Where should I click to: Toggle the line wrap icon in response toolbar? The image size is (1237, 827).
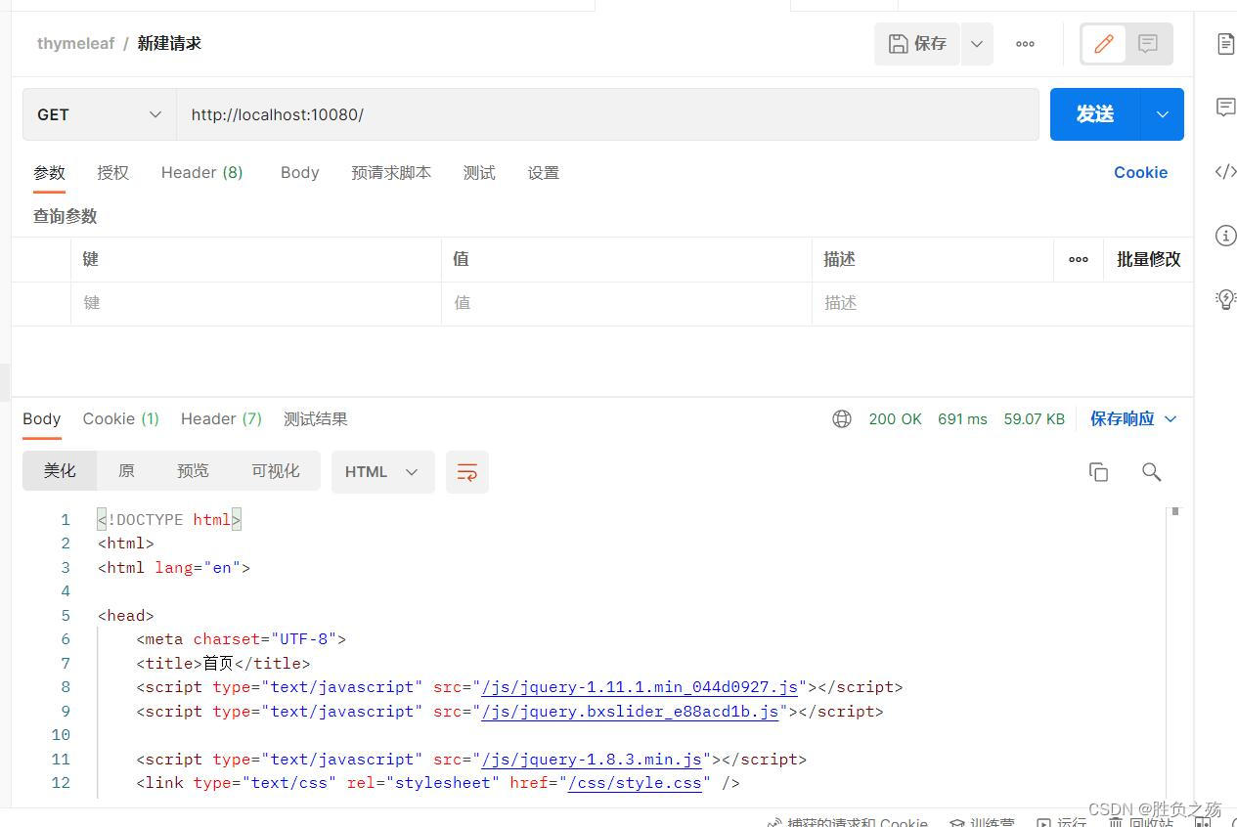click(x=467, y=472)
